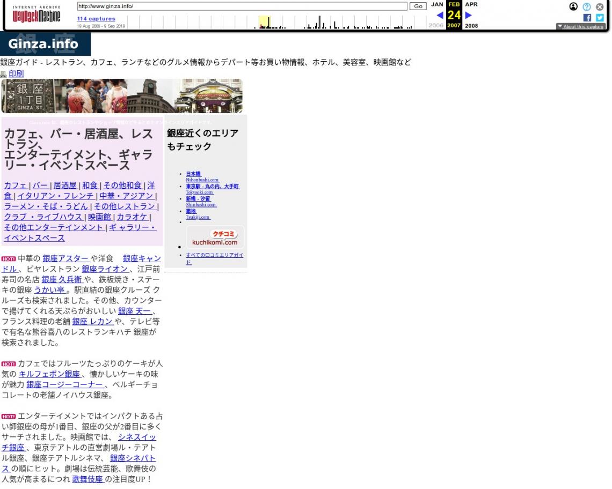Screen dimensions: 612x489
Task: Follow the 銀座 久兵衛 sushi link
Action: (x=62, y=279)
